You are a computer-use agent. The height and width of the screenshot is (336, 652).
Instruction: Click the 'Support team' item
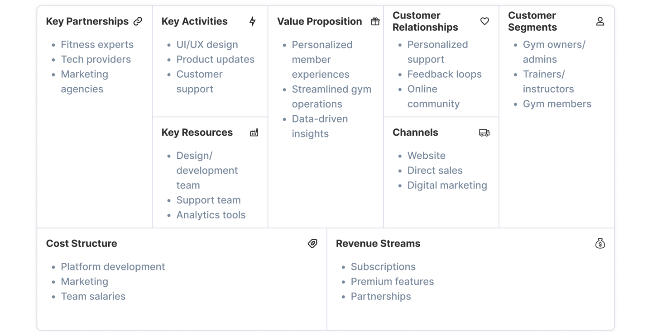208,200
